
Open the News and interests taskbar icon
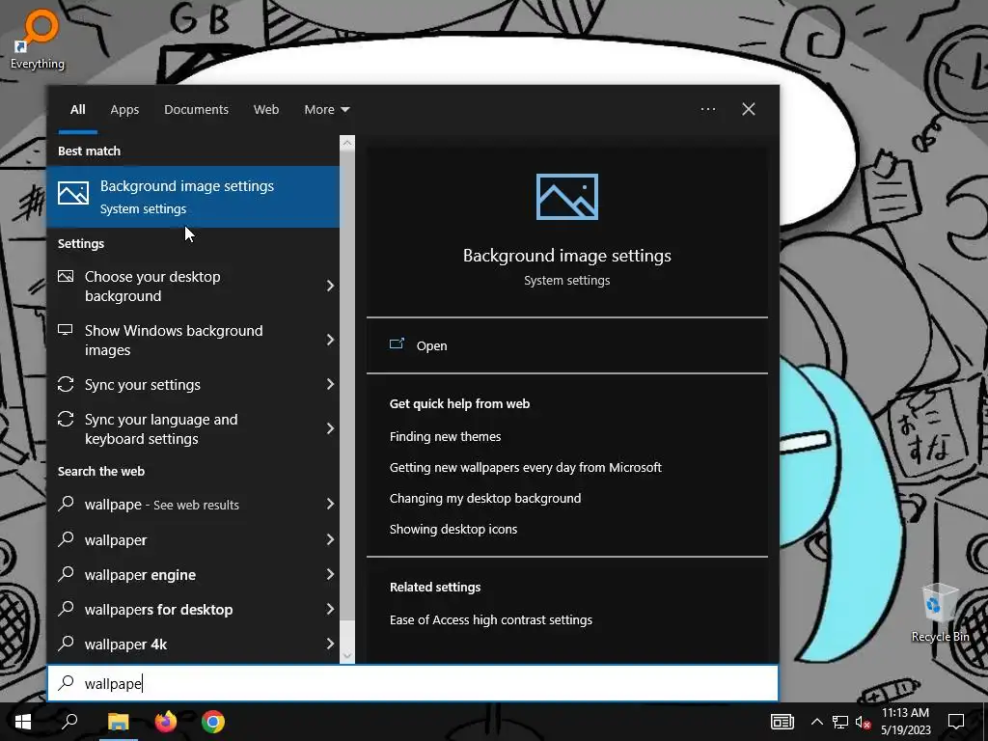coord(782,722)
